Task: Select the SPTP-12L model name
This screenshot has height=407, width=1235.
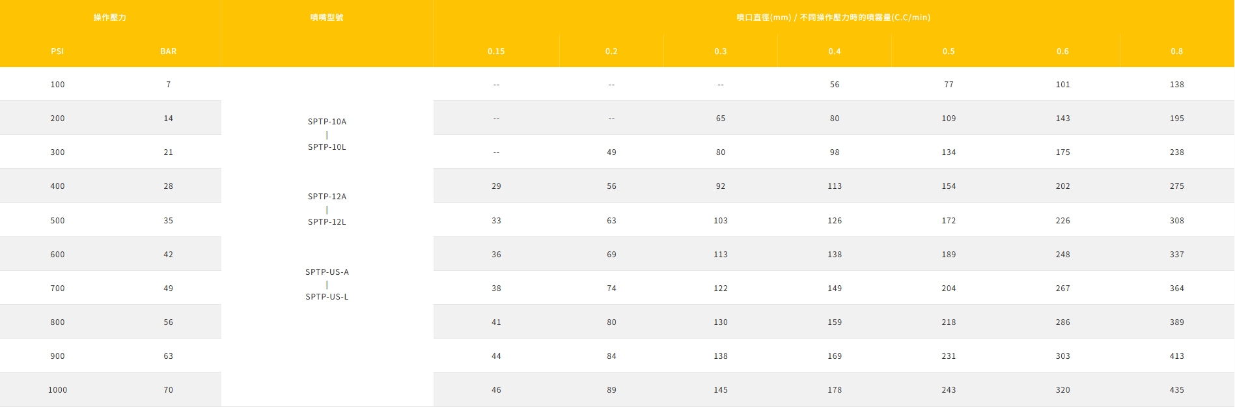Action: [x=327, y=222]
